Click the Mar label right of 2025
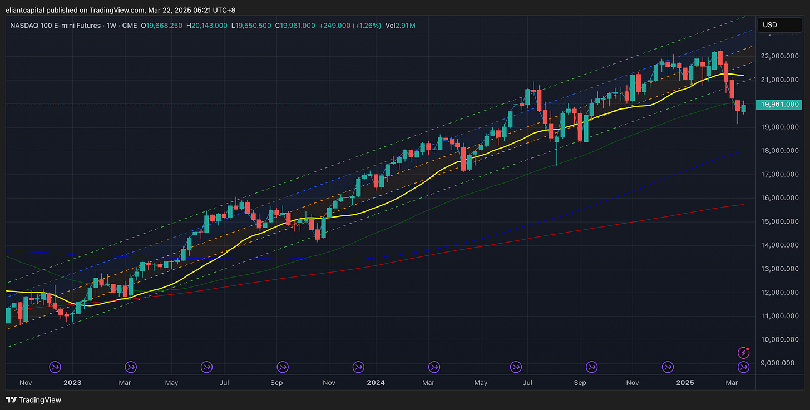 coord(732,383)
